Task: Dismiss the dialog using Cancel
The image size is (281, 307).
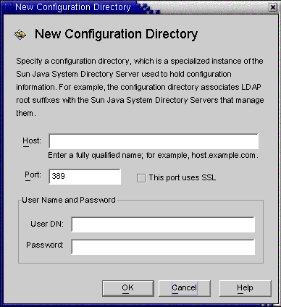Action: (x=185, y=288)
